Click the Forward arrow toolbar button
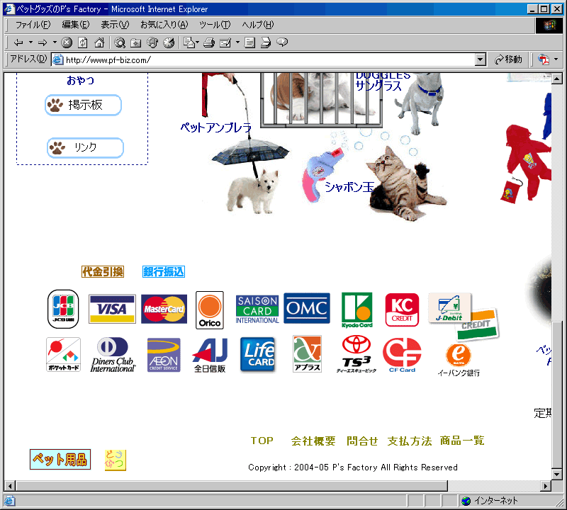This screenshot has width=567, height=510. (43, 42)
